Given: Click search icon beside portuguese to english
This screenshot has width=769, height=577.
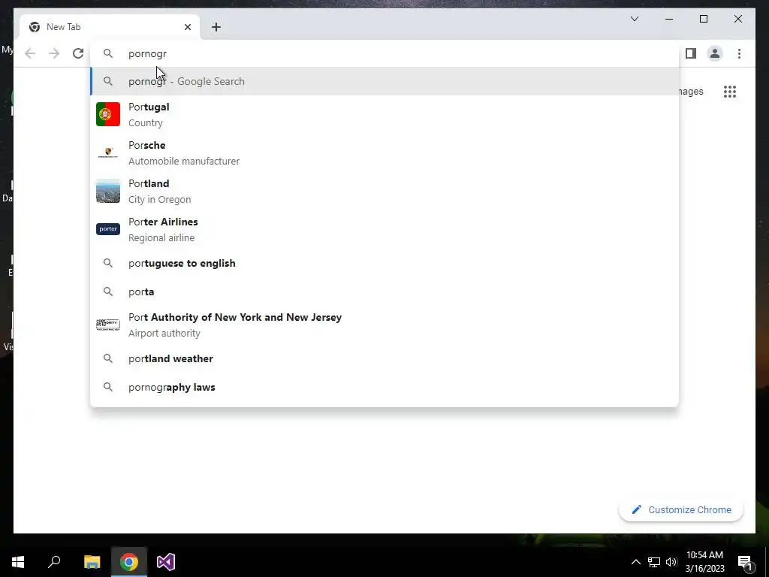Looking at the screenshot, I should [x=108, y=263].
